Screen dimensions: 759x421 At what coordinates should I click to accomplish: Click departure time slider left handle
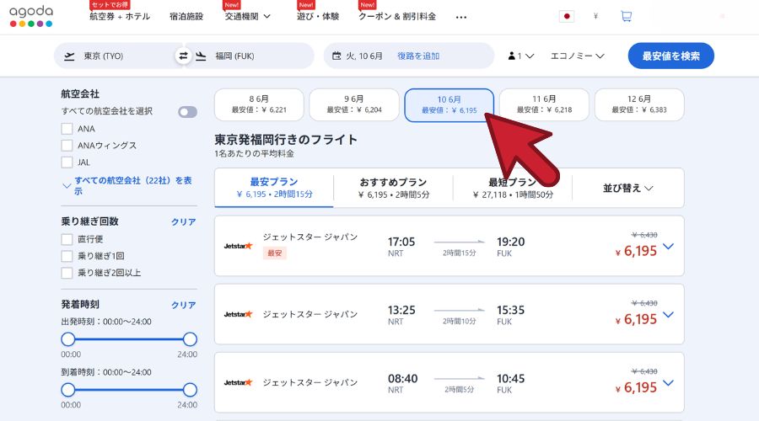[68, 339]
